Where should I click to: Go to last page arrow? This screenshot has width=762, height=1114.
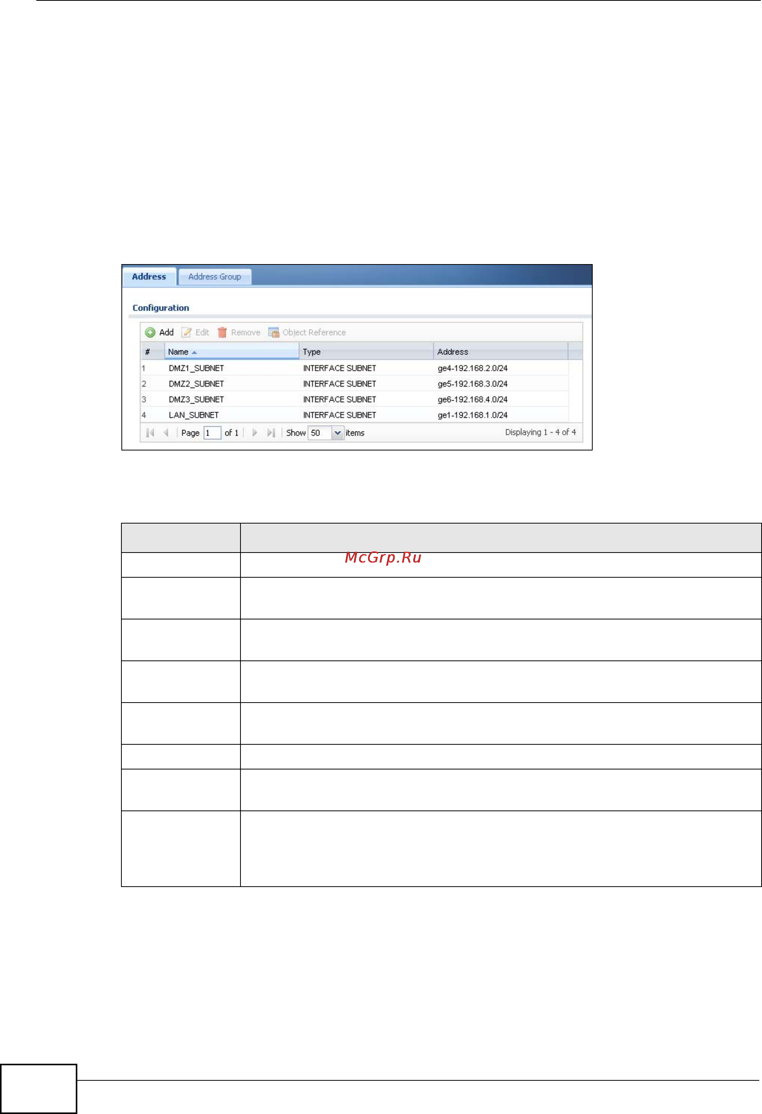point(271,432)
